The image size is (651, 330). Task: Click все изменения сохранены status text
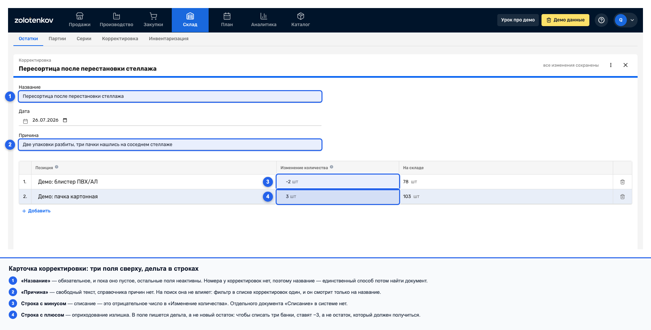click(x=571, y=65)
